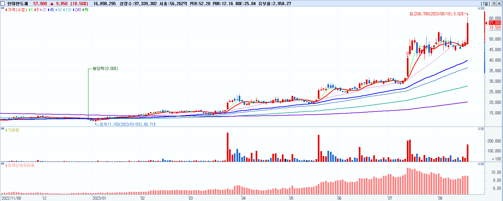Viewport: 503px width, 201px height.
Task: Click the 한미반도체 stock name
Action: point(18,4)
